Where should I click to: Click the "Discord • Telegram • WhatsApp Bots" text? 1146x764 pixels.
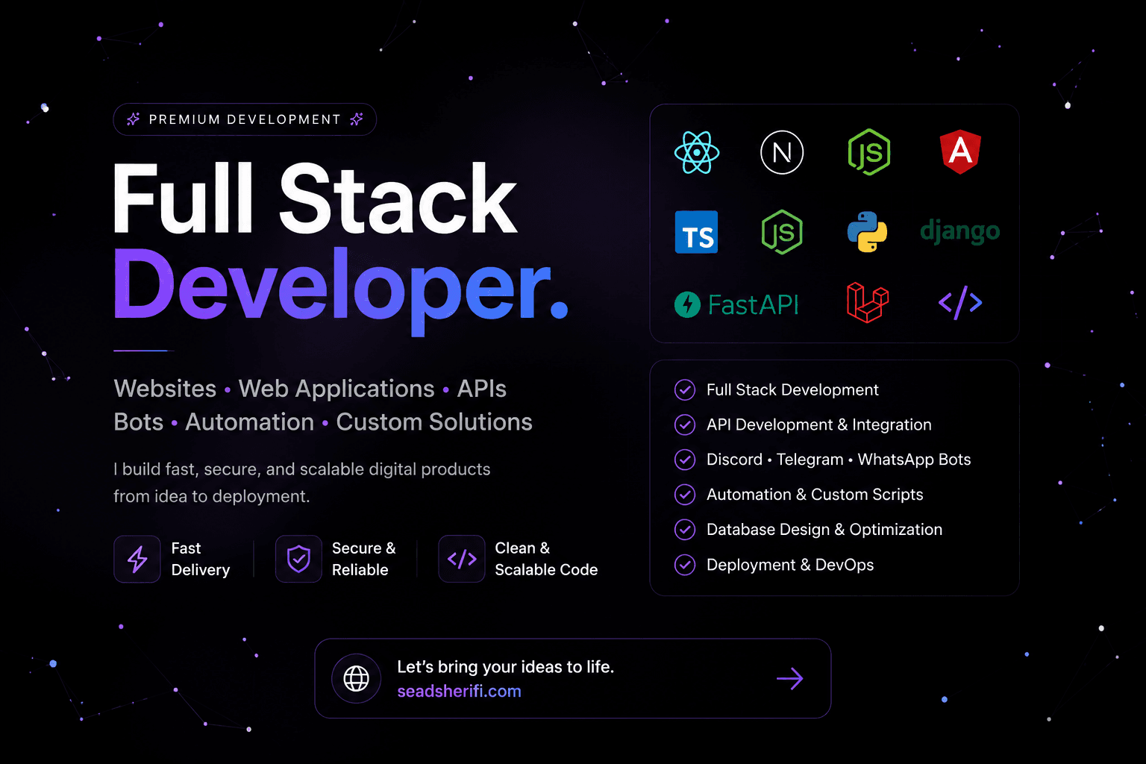[839, 460]
